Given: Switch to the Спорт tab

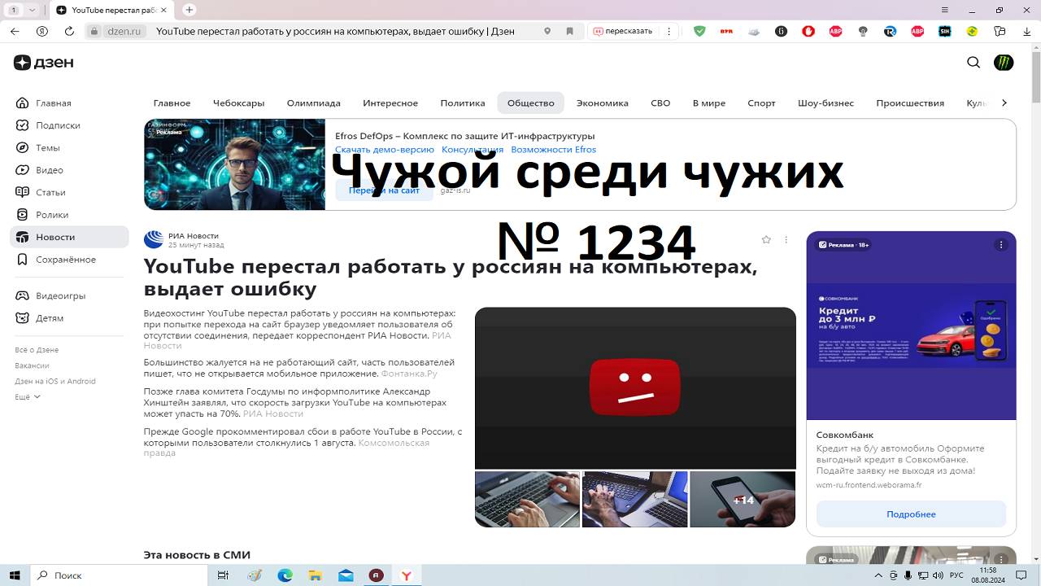Looking at the screenshot, I should tap(761, 103).
